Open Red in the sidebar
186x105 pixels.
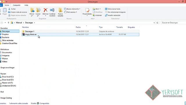(x=2, y=92)
